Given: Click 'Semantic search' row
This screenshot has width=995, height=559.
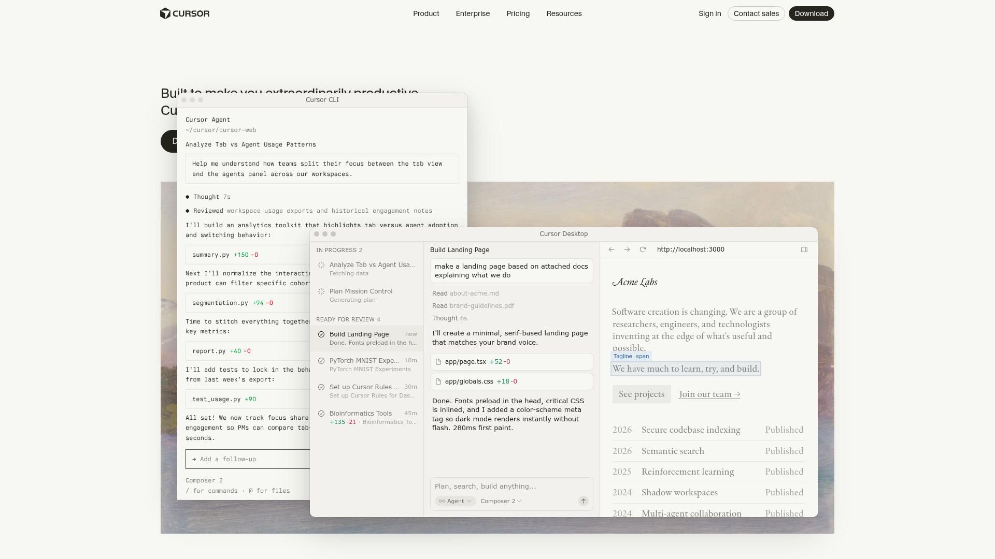Looking at the screenshot, I should click(x=708, y=451).
